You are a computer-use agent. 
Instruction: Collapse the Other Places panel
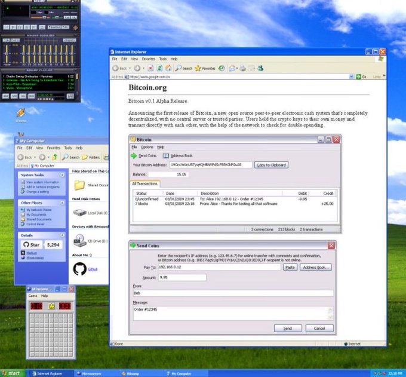click(62, 203)
